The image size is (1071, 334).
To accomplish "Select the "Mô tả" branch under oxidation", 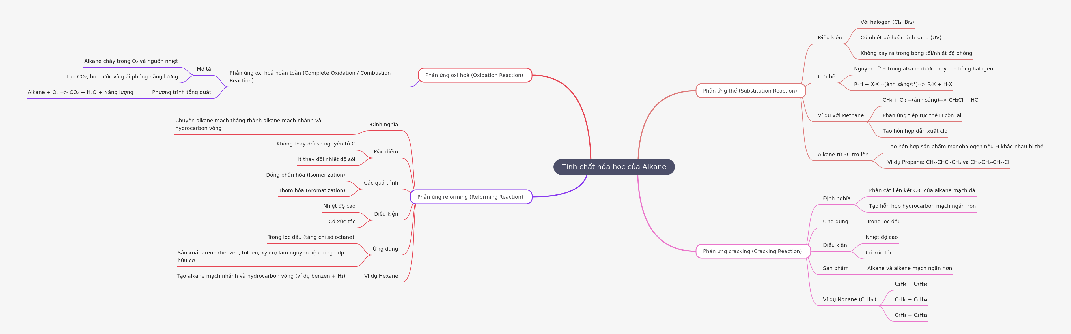I will click(x=204, y=69).
